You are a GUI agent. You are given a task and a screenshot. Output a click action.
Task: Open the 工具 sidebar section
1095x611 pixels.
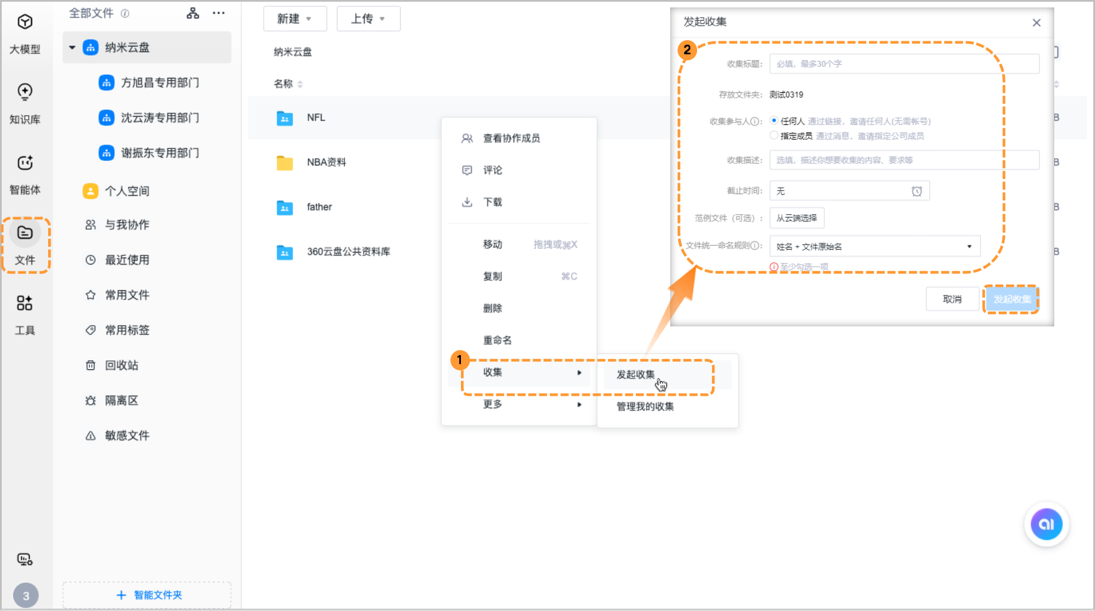(x=25, y=315)
